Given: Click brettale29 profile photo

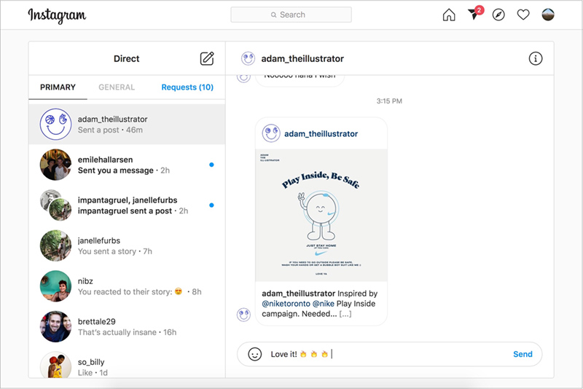Looking at the screenshot, I should 56,326.
